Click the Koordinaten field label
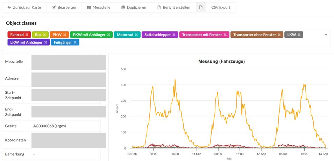This screenshot has height=161, width=334. coord(15,140)
